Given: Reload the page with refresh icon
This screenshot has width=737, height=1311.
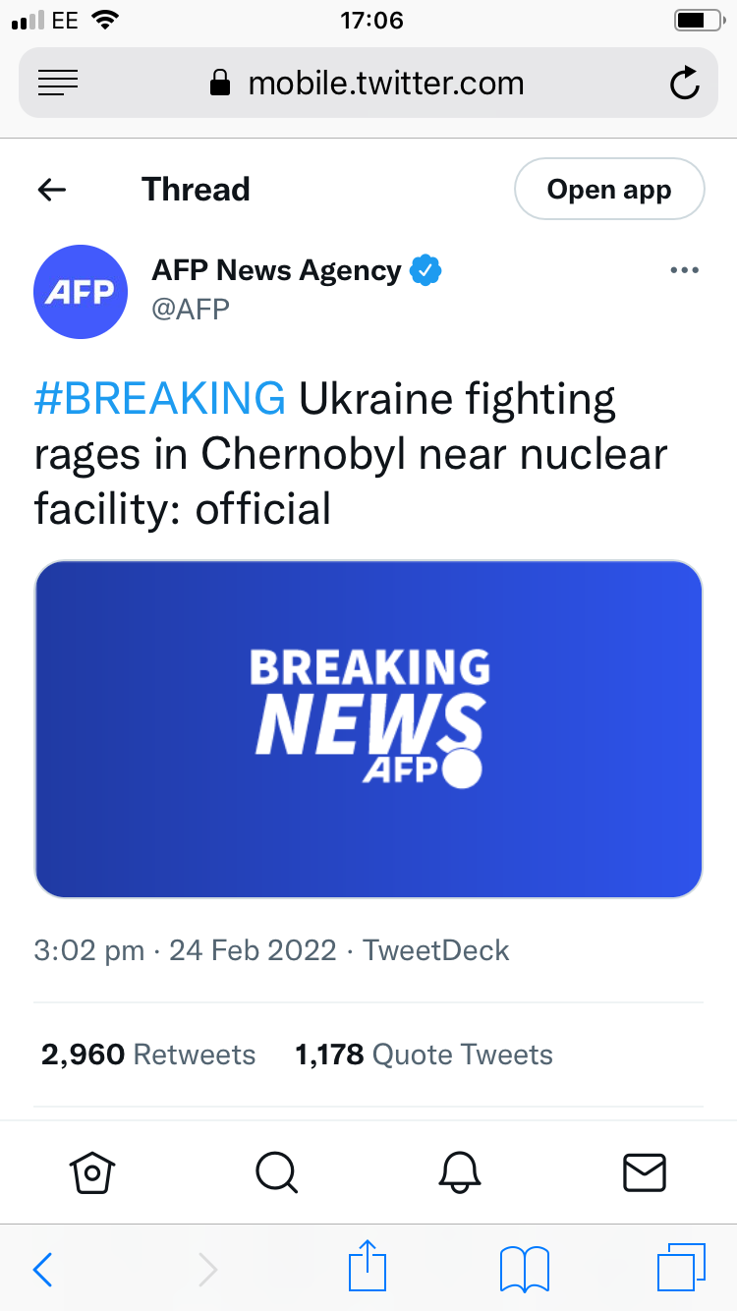Looking at the screenshot, I should tap(684, 85).
